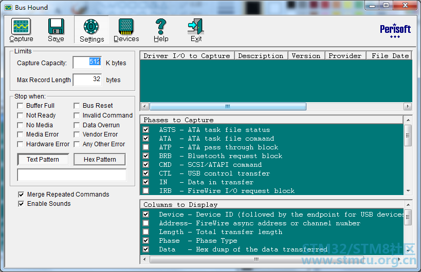Click the pattern text input box
The height and width of the screenshot is (272, 421).
71,175
